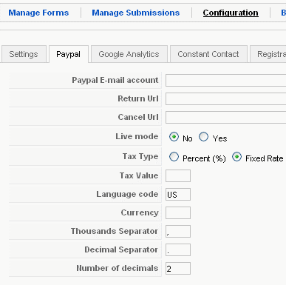This screenshot has height=285, width=286.
Task: Click the Language code label
Action: click(x=127, y=194)
